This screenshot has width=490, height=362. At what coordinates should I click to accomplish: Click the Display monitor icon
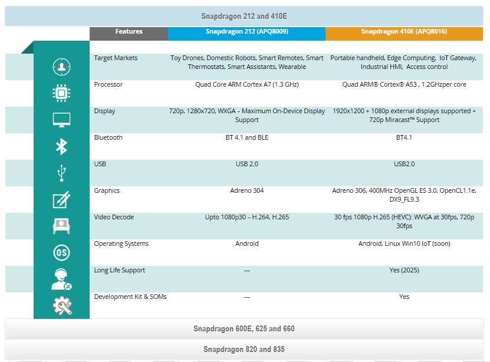click(61, 120)
